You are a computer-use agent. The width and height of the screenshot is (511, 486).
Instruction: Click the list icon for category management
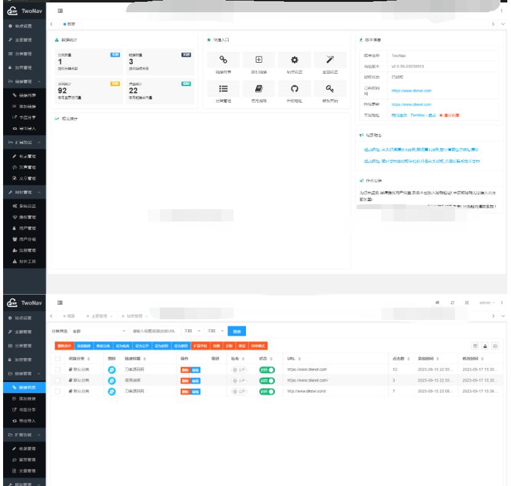[224, 90]
